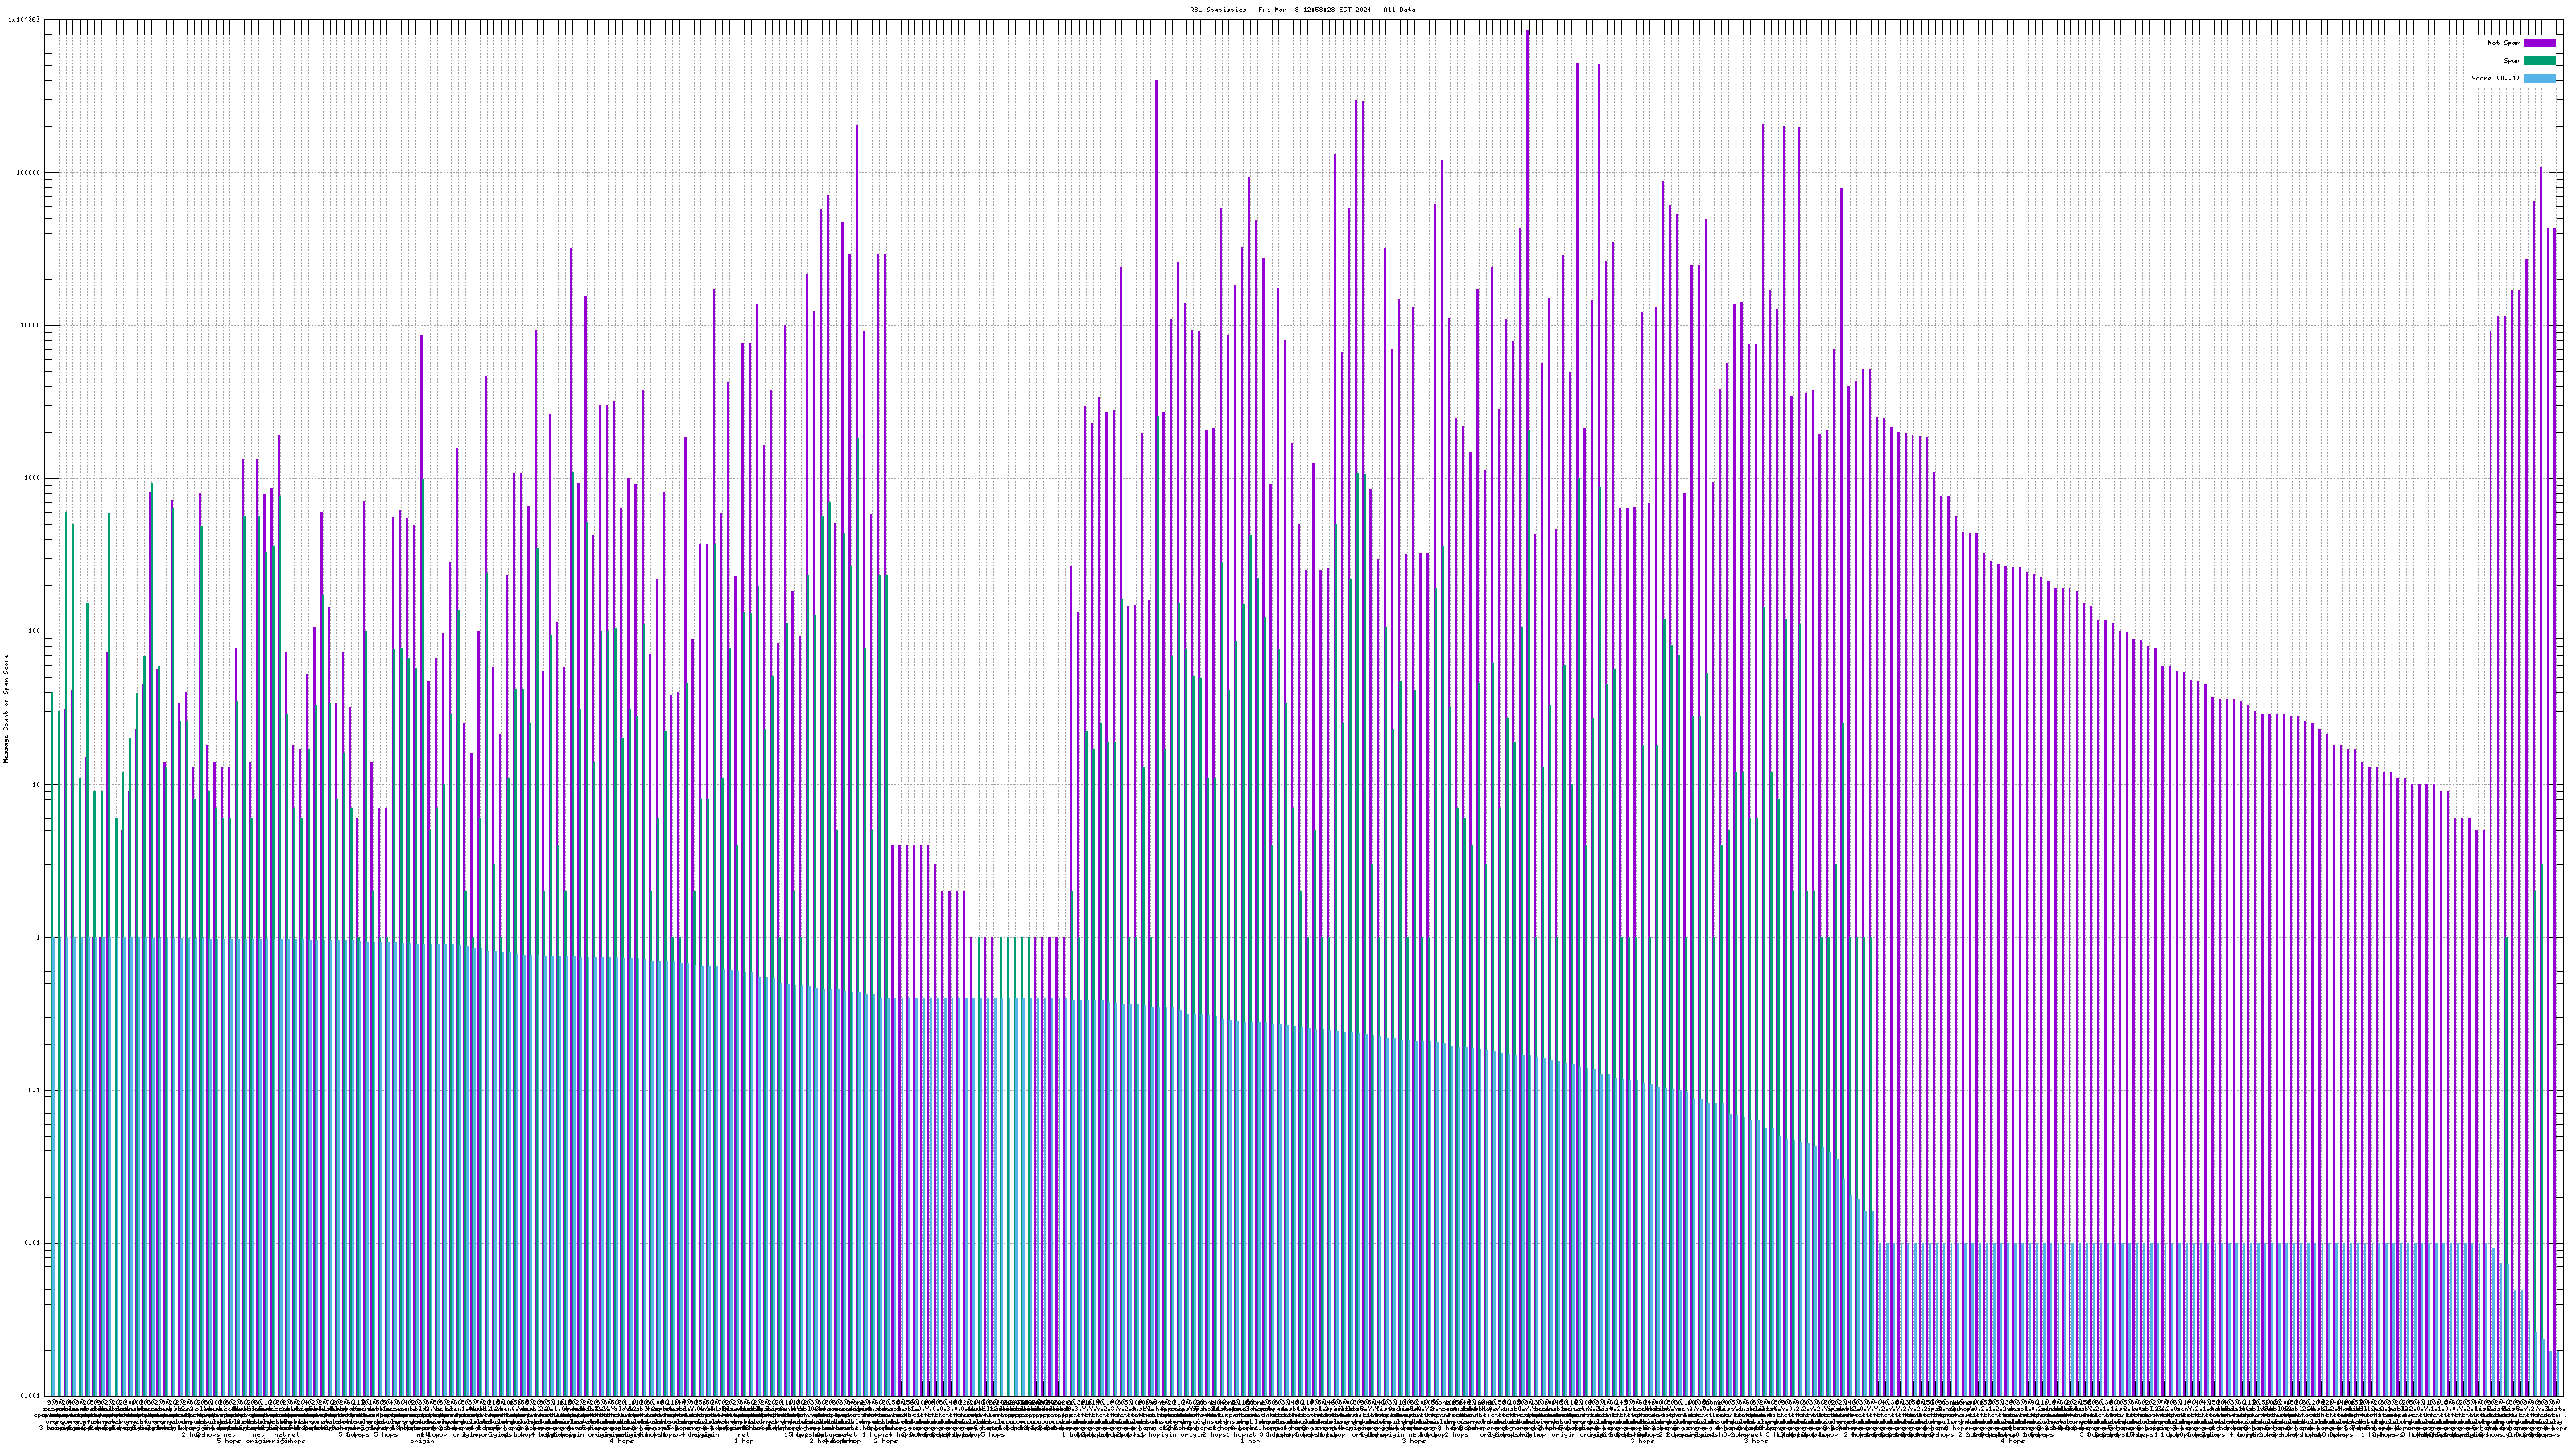Click the green Spam legend swatch
This screenshot has width=2576, height=1448.
pos(2539,61)
